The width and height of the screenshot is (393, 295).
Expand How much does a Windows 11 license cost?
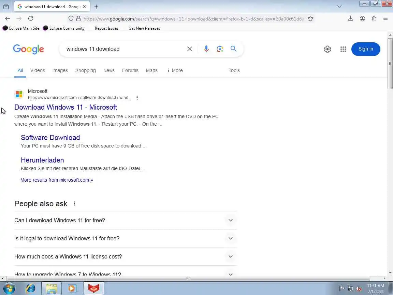tap(126, 256)
